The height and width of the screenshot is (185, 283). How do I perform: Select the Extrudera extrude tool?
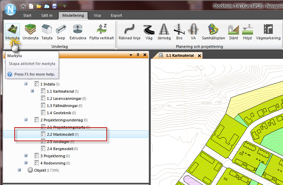click(x=78, y=31)
